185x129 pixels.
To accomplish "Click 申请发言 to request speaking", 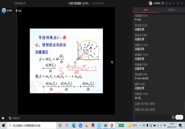I will point(14,118).
